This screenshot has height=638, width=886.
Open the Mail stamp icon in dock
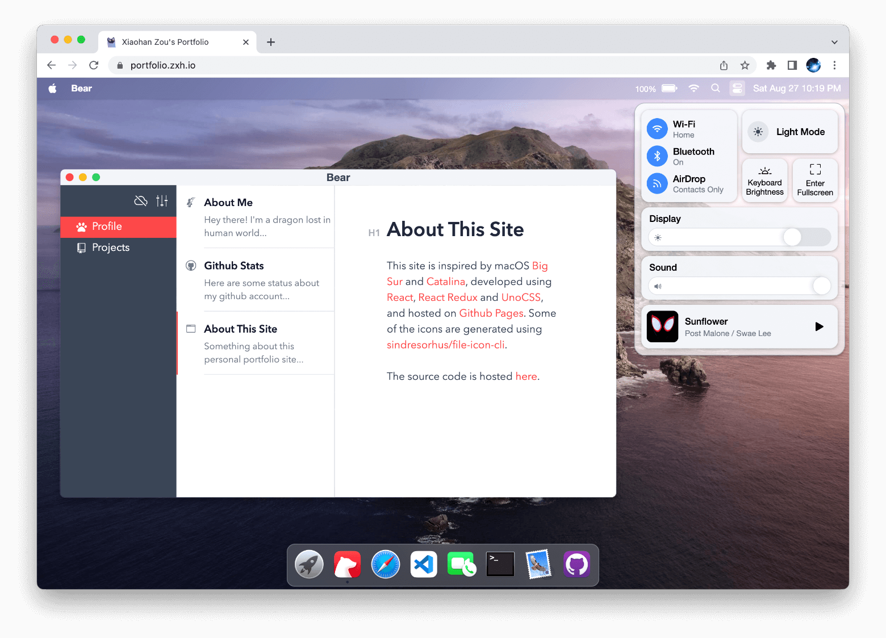538,564
